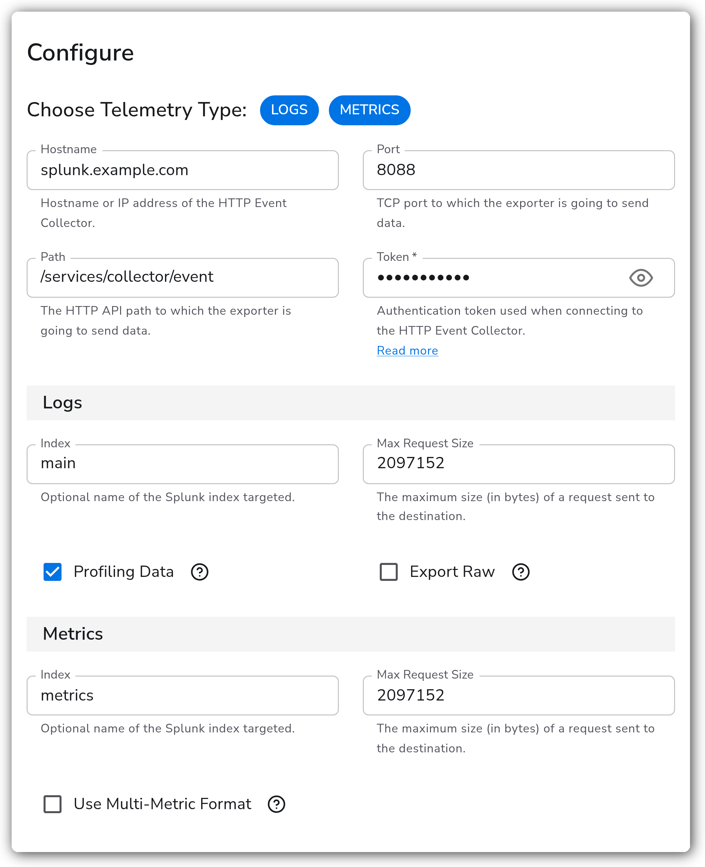Screen dimensions: 705x867
Task: Enable the Export Raw checkbox
Action: tap(389, 572)
